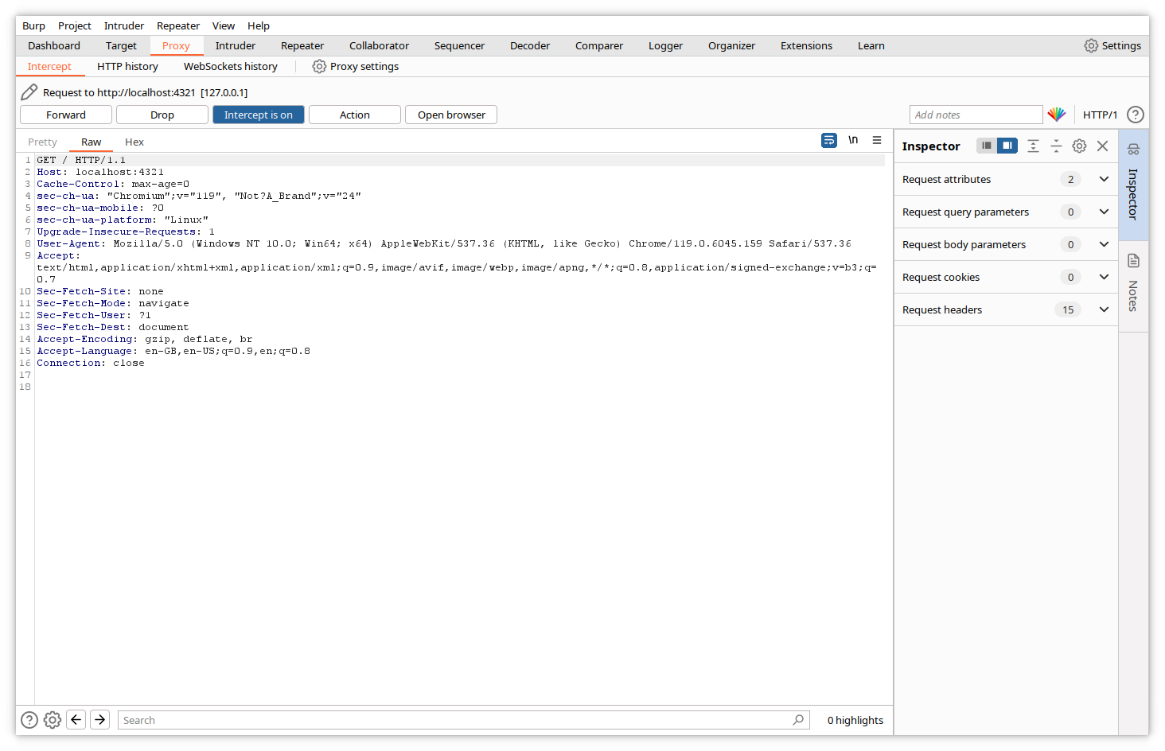
Task: Toggle non-printable characters display (\n)
Action: pyautogui.click(x=853, y=141)
